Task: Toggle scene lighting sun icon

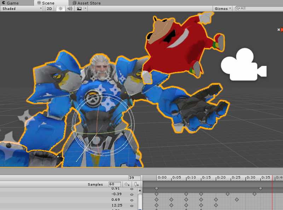Action: (60, 8)
